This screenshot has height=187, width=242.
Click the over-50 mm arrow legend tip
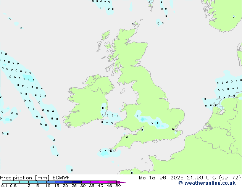pos(121,182)
